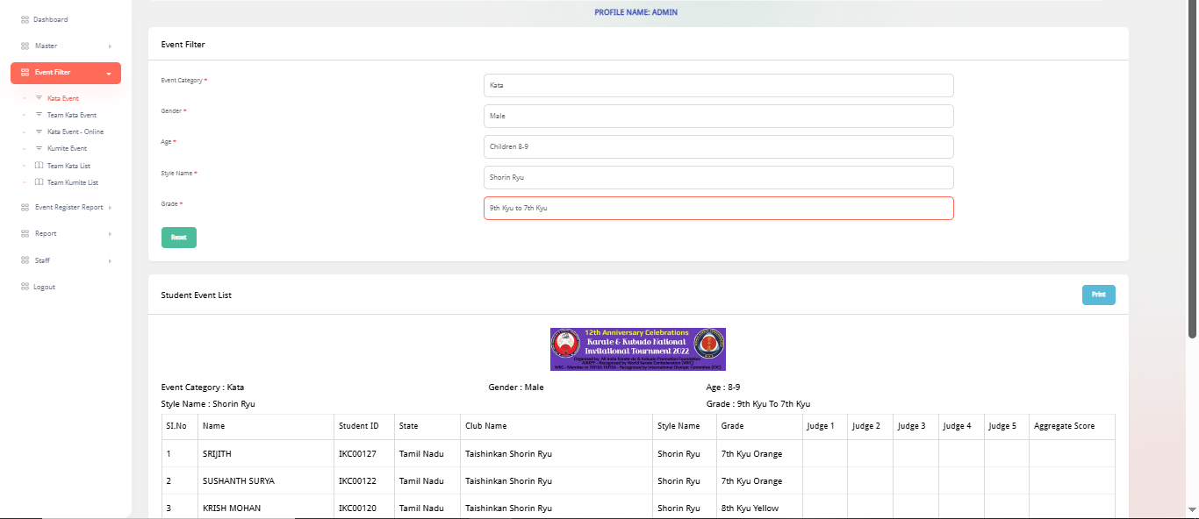Collapse the Event Filter menu arrow
The width and height of the screenshot is (1199, 519).
pos(109,74)
